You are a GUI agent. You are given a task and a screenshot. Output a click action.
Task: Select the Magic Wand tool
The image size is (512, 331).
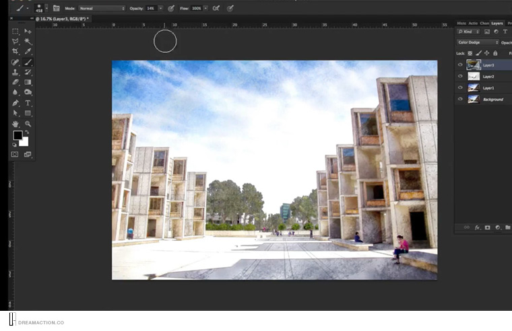pyautogui.click(x=28, y=41)
